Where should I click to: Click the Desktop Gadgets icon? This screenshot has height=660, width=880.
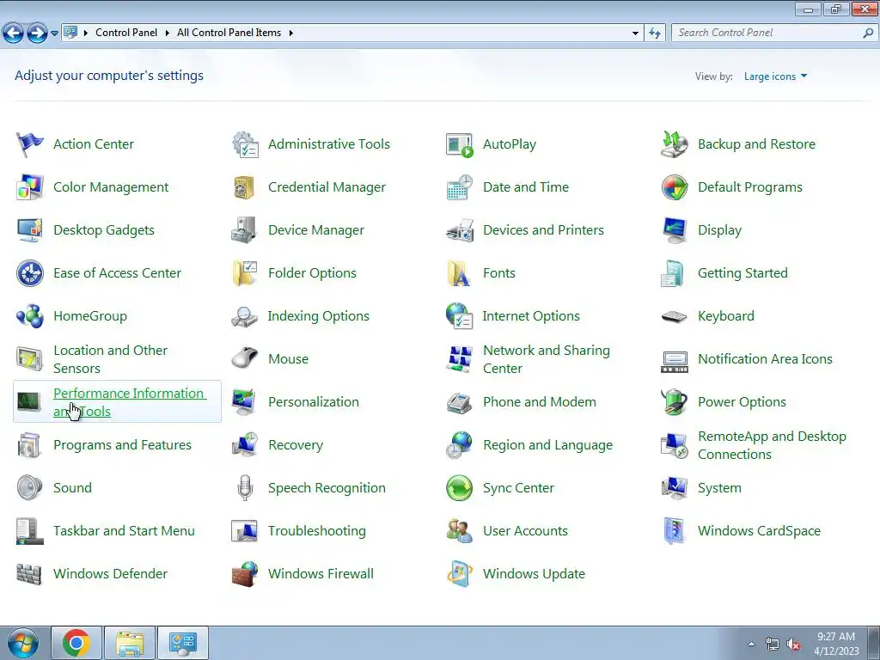[x=29, y=230]
